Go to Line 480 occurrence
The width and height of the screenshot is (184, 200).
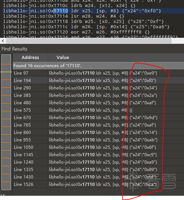tap(98, 103)
